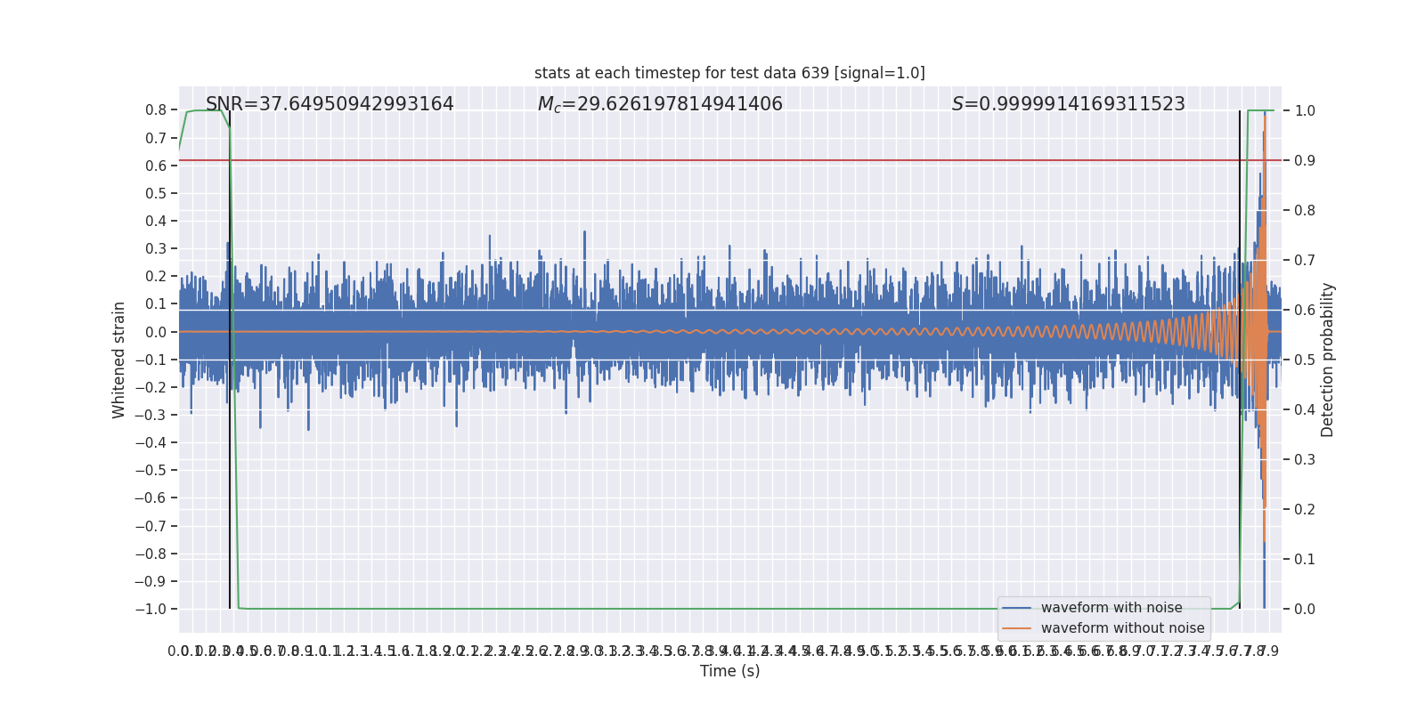Click the plot title mentioning test data 639
The width and height of the screenshot is (1425, 712).
click(729, 73)
